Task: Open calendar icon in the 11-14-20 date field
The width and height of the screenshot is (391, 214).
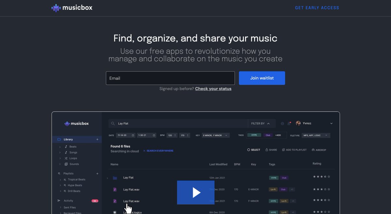Action: (133, 135)
